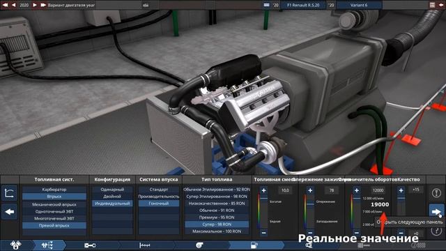Open the engine graph curve icon

pyautogui.click(x=9, y=193)
